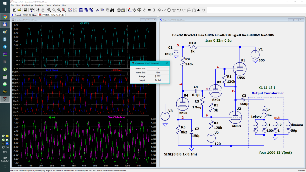Close the Waveform V(out)*I(din4om) dialog
Viewport: 306px width, 172px height.
[167, 63]
